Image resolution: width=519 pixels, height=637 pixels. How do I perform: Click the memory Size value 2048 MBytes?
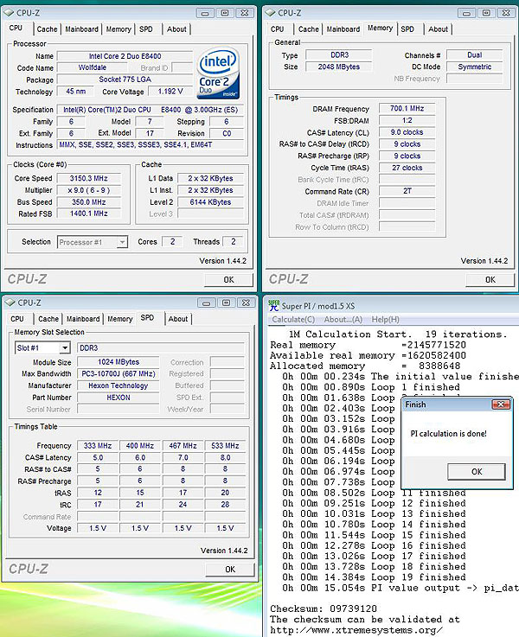click(339, 67)
